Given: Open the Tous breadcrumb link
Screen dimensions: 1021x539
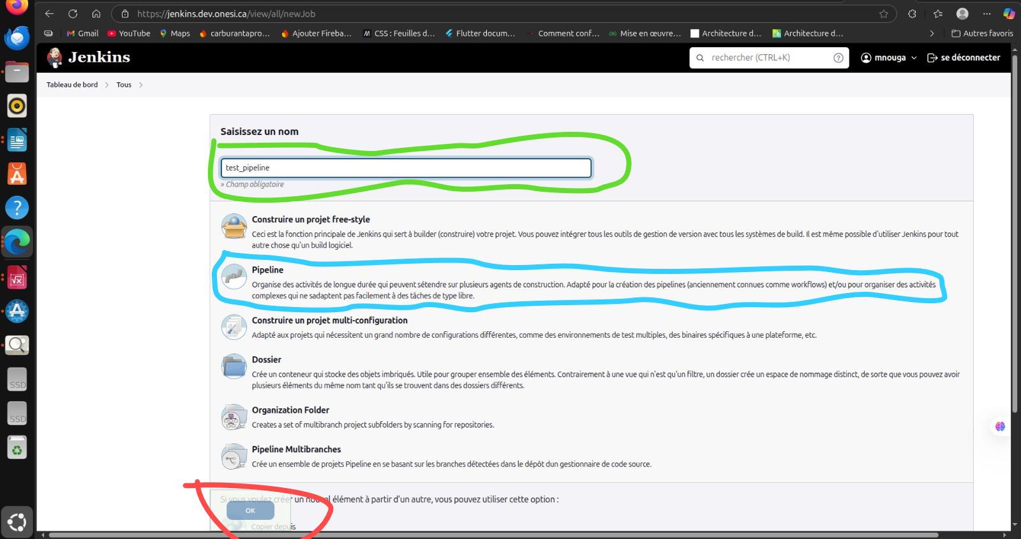Looking at the screenshot, I should 124,85.
